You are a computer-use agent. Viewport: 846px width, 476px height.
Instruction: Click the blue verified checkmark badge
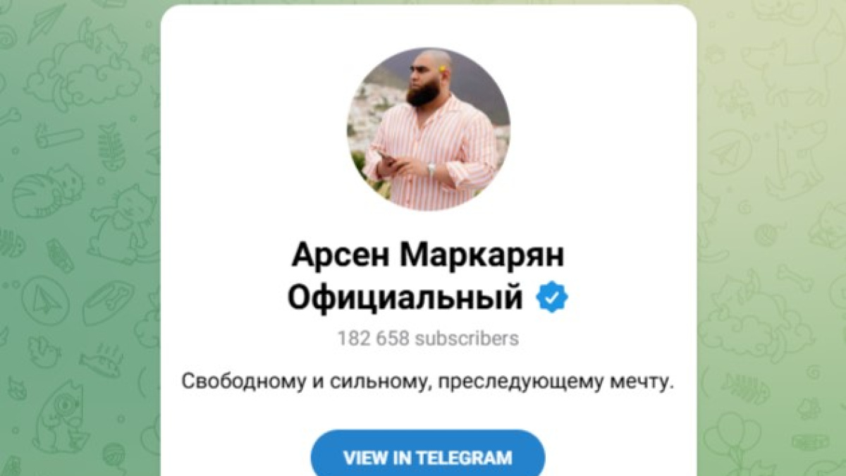point(552,298)
